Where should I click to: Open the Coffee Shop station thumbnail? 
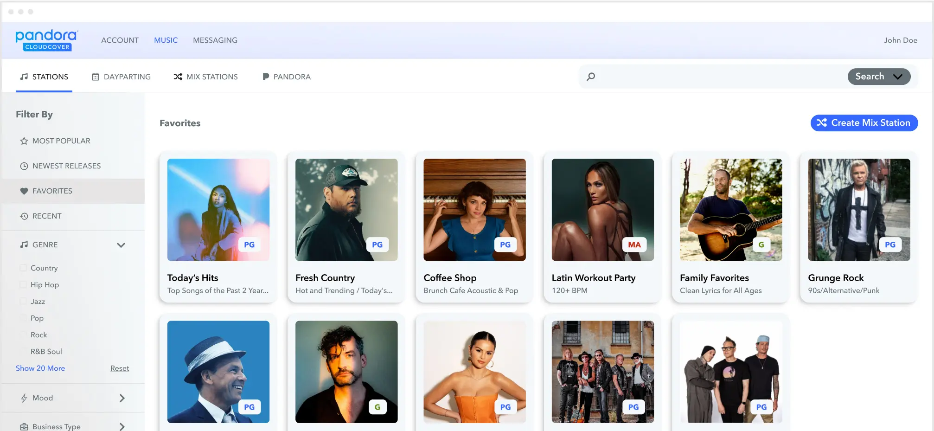click(474, 210)
